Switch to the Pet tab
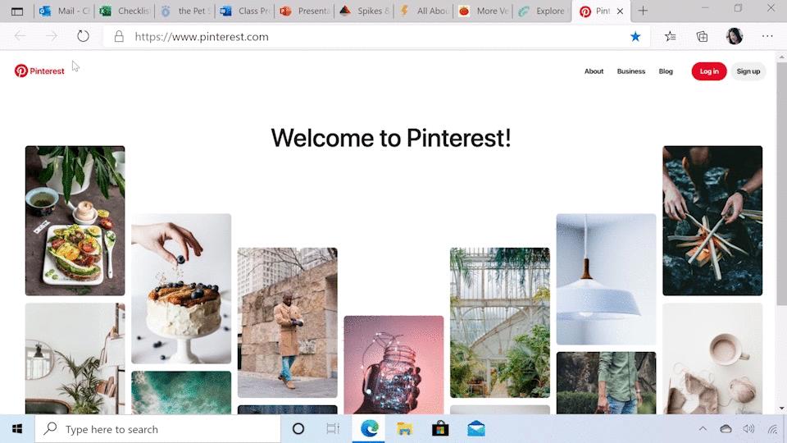Screen dimensions: 787x443 pyautogui.click(x=184, y=11)
